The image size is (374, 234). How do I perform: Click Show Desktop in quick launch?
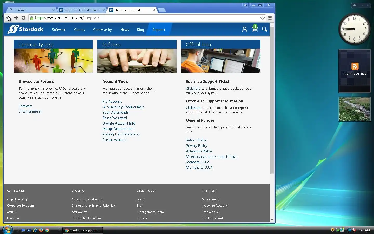pyautogui.click(x=23, y=230)
